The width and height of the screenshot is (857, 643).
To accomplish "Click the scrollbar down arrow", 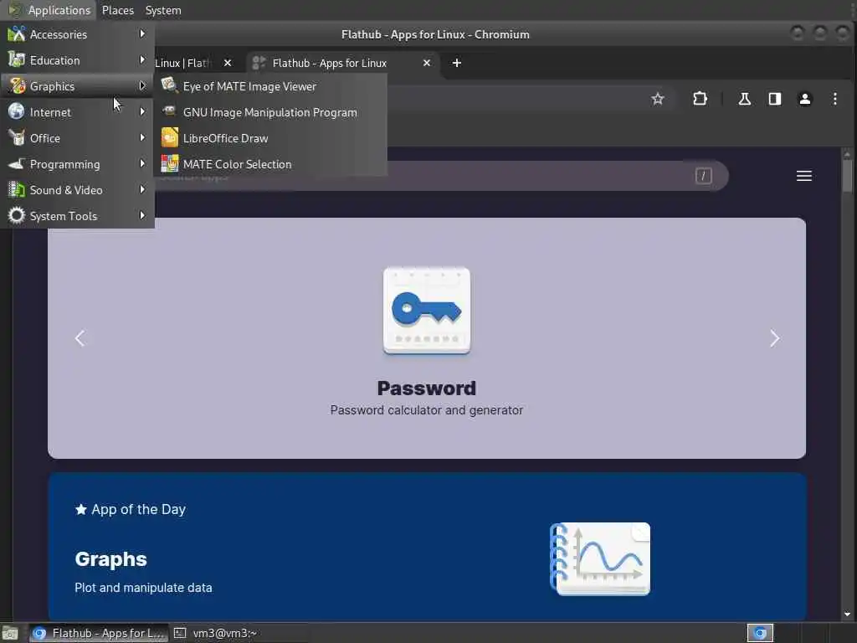I will 847,615.
